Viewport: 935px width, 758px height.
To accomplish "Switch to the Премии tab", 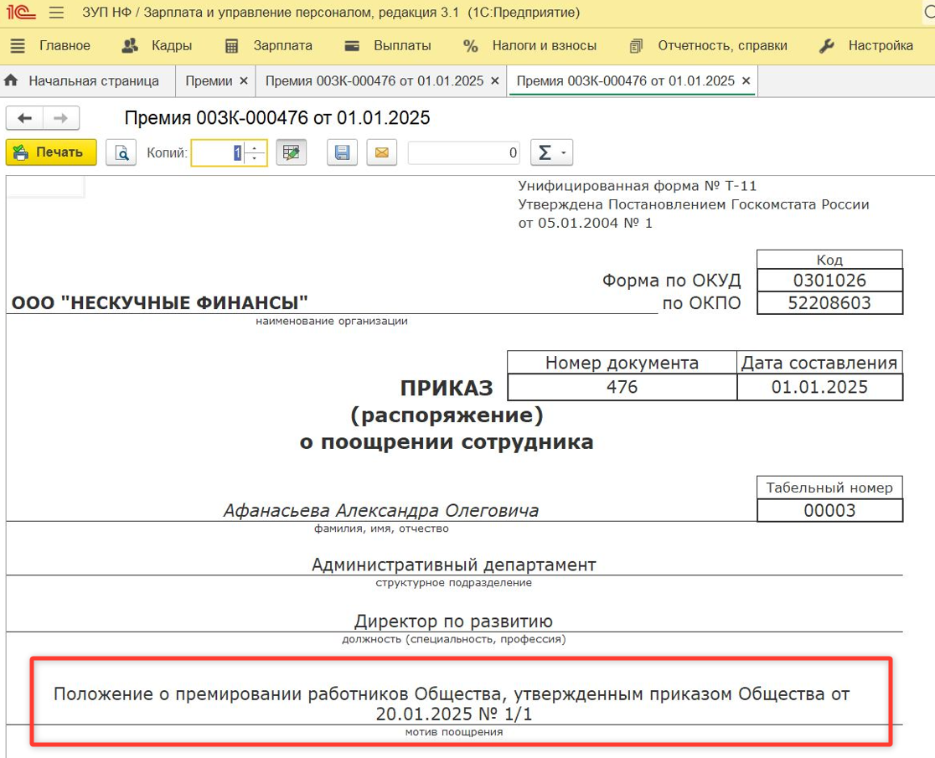I will point(209,81).
